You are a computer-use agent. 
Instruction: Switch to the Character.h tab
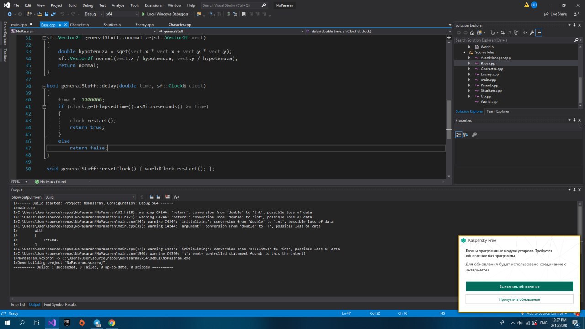80,25
